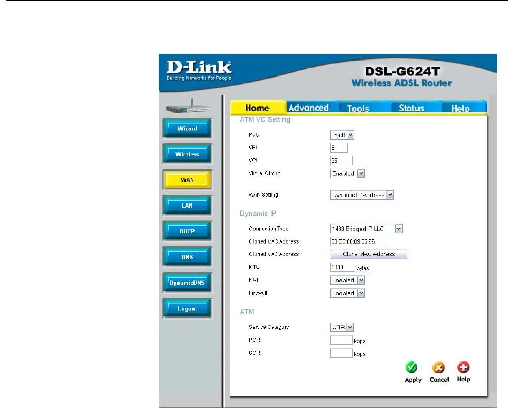Open the WAN Setting dropdown

362,195
